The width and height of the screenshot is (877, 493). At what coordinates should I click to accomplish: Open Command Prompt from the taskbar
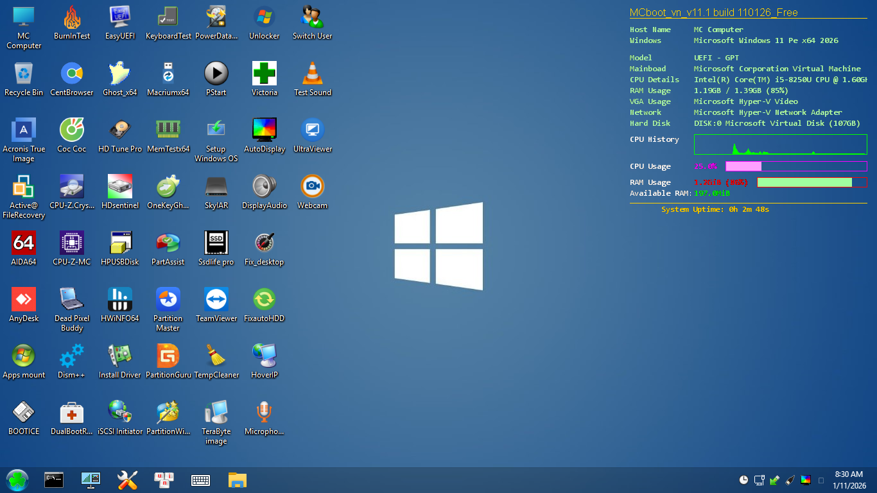click(54, 480)
